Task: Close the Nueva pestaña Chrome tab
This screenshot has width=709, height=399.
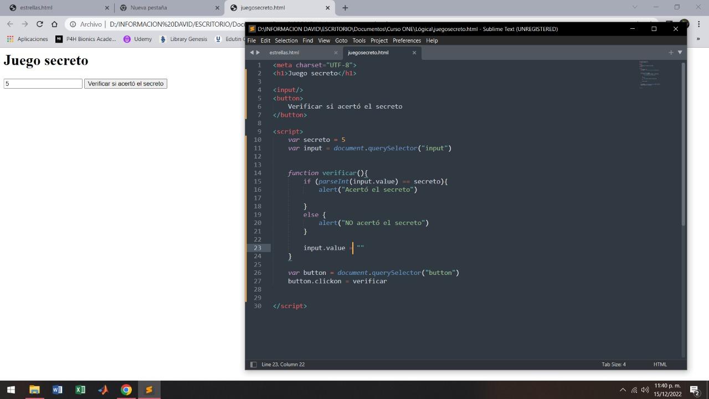Action: 218,8
